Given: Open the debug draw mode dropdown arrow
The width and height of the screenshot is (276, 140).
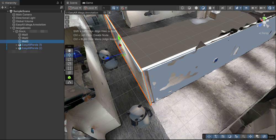Looking at the screenshot, I should coord(214,8).
